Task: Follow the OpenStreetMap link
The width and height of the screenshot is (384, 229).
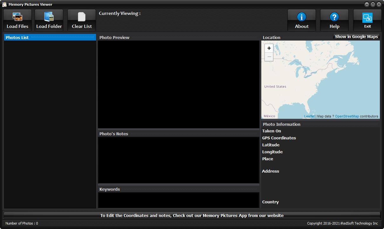Action: coord(347,116)
